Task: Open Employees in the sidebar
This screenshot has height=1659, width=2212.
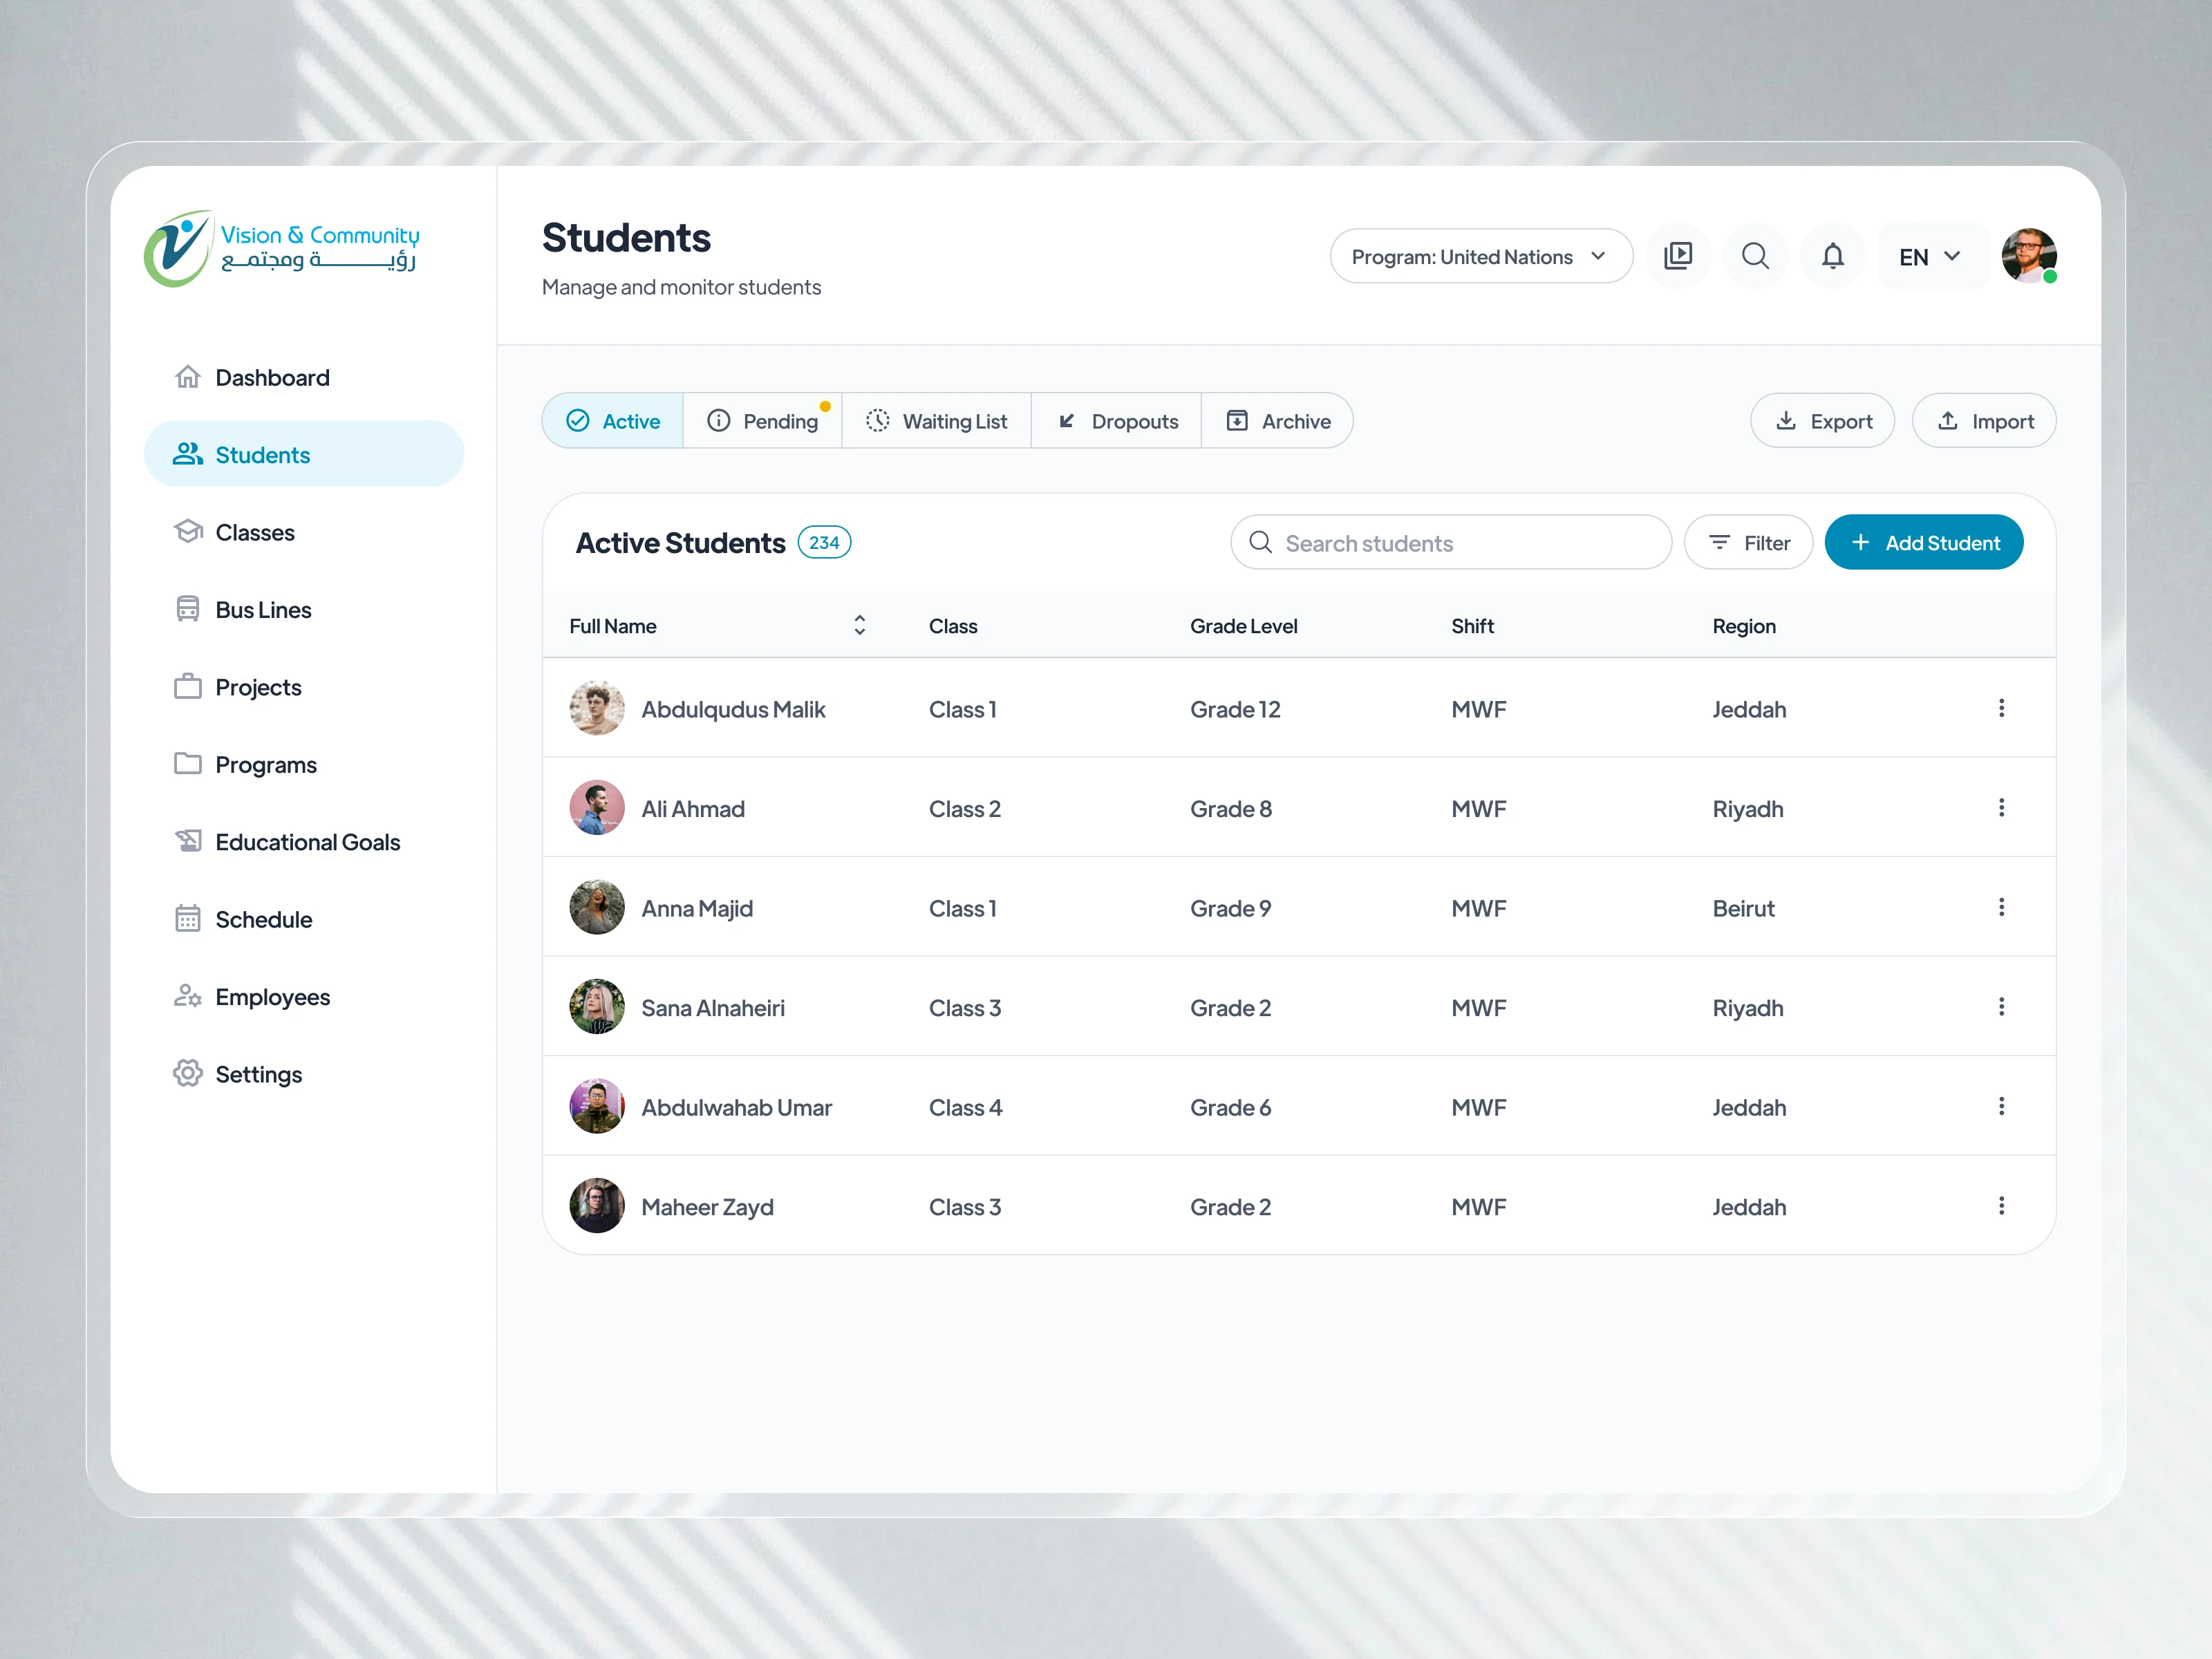Action: pos(272,996)
